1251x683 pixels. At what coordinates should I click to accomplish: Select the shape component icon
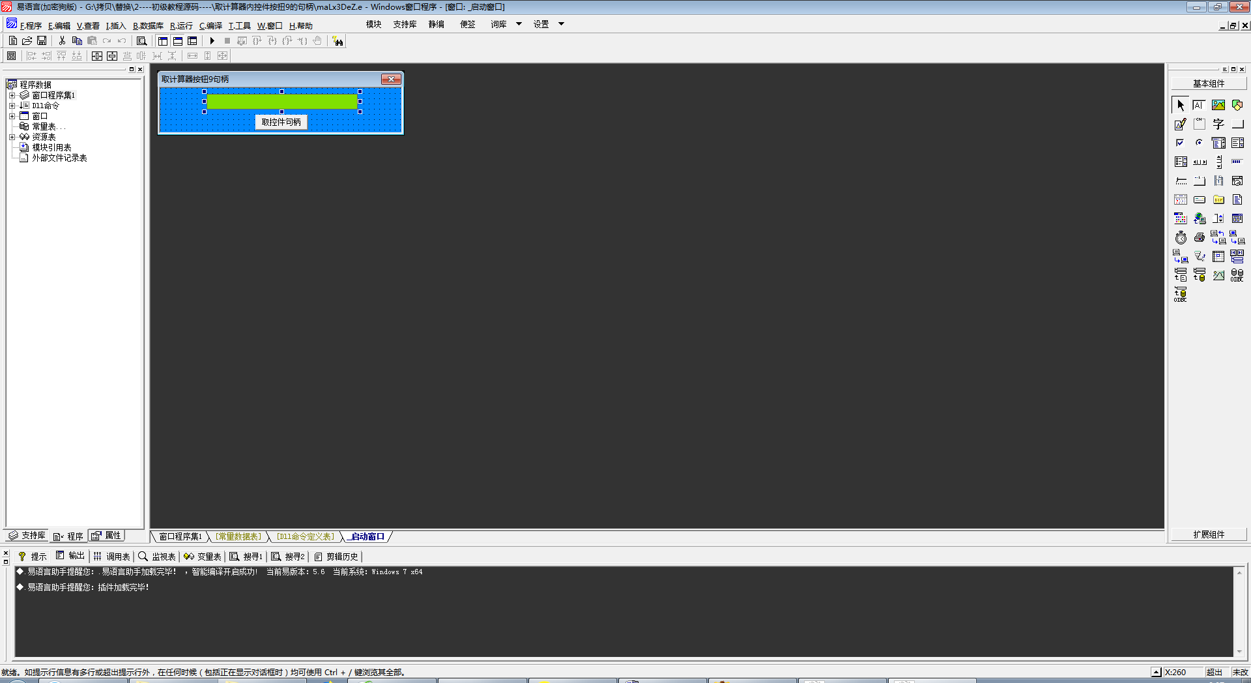pyautogui.click(x=1237, y=105)
